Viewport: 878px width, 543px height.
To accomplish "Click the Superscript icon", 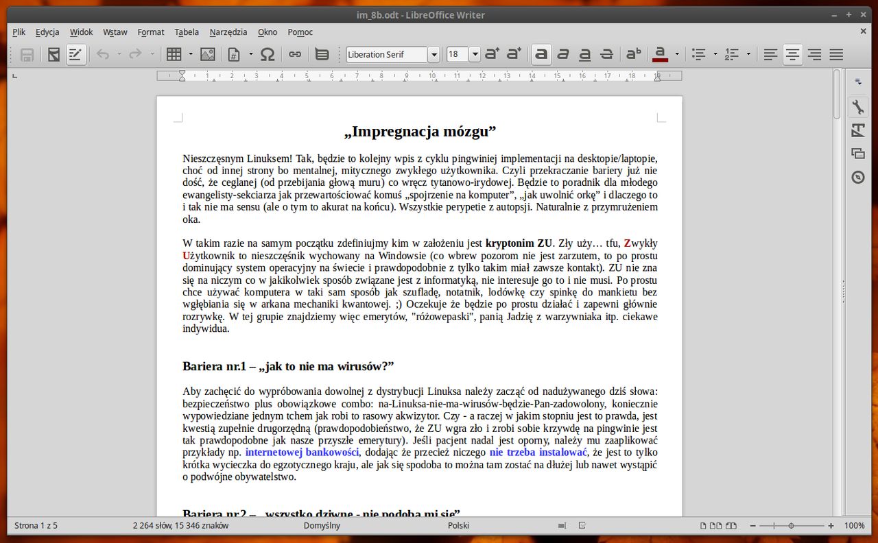I will point(634,54).
